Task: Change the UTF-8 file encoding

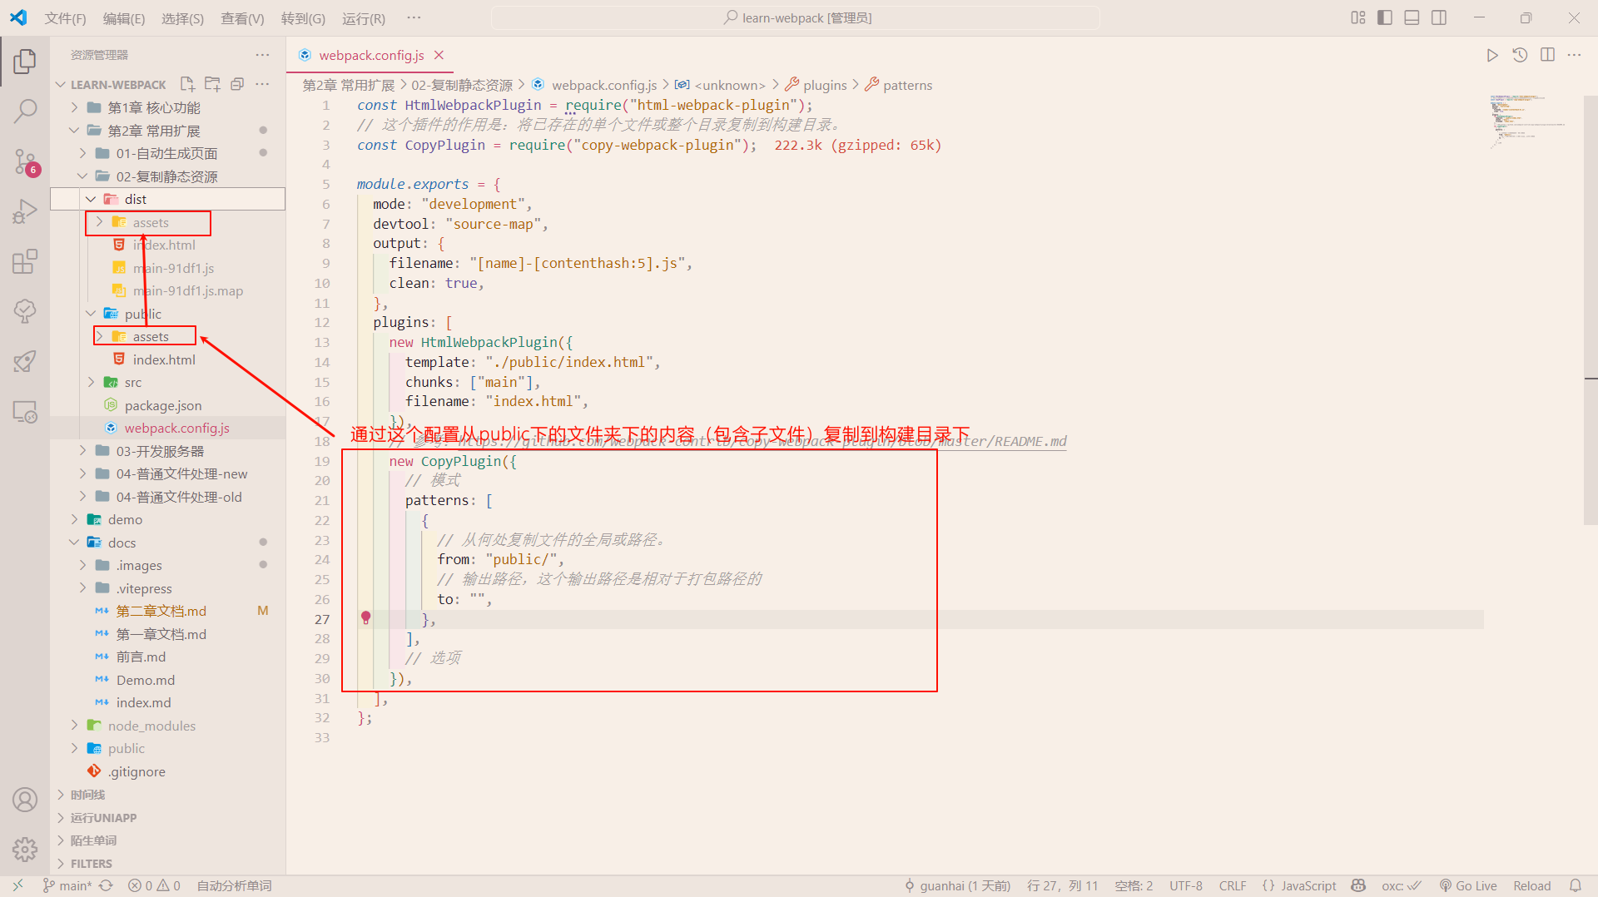Action: (x=1185, y=885)
